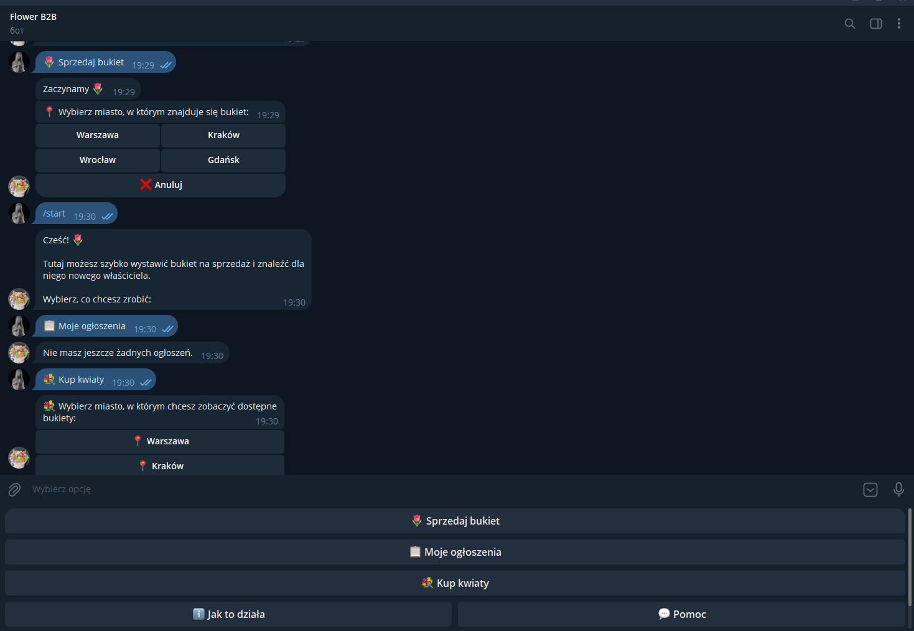
Task: Click the sent Sprzedaj bukiet message bubble
Action: (x=106, y=62)
